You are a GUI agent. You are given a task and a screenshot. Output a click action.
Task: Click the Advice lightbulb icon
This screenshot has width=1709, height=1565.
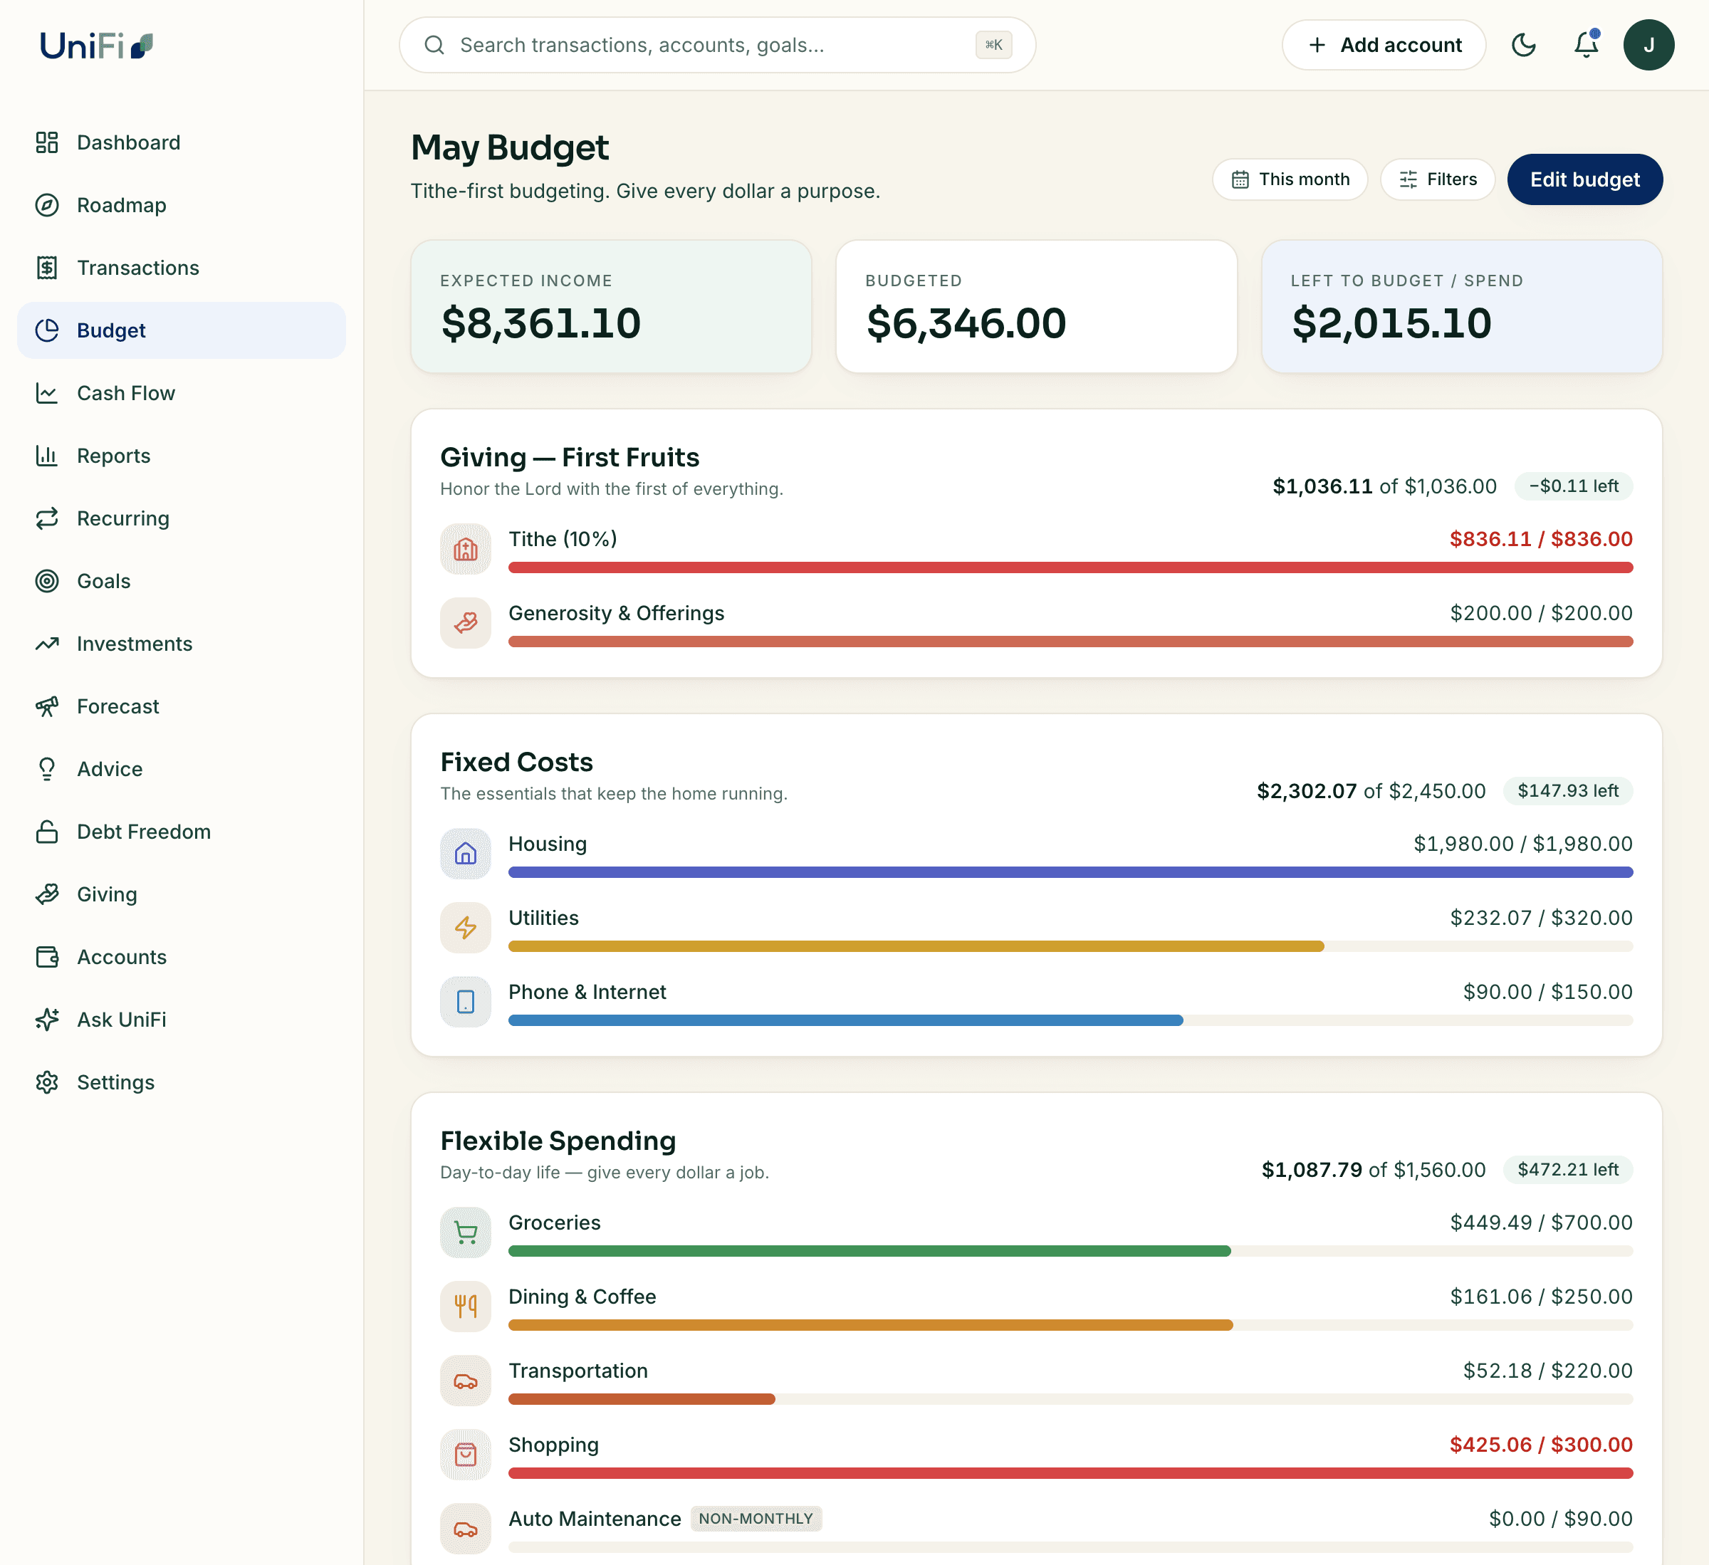pos(46,769)
